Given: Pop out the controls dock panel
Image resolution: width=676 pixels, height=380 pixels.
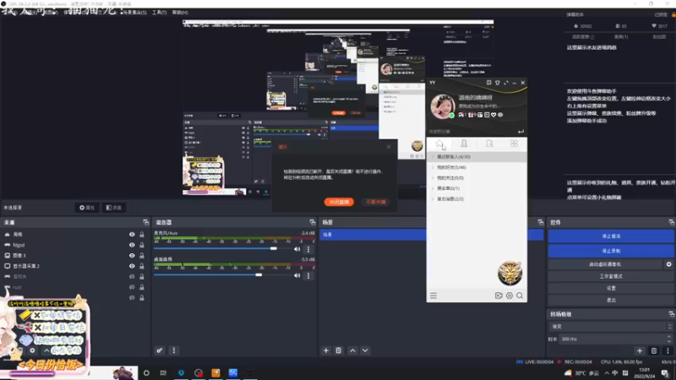Looking at the screenshot, I should 671,222.
